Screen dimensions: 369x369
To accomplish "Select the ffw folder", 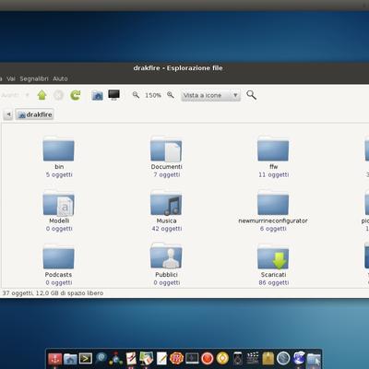I will (x=273, y=149).
